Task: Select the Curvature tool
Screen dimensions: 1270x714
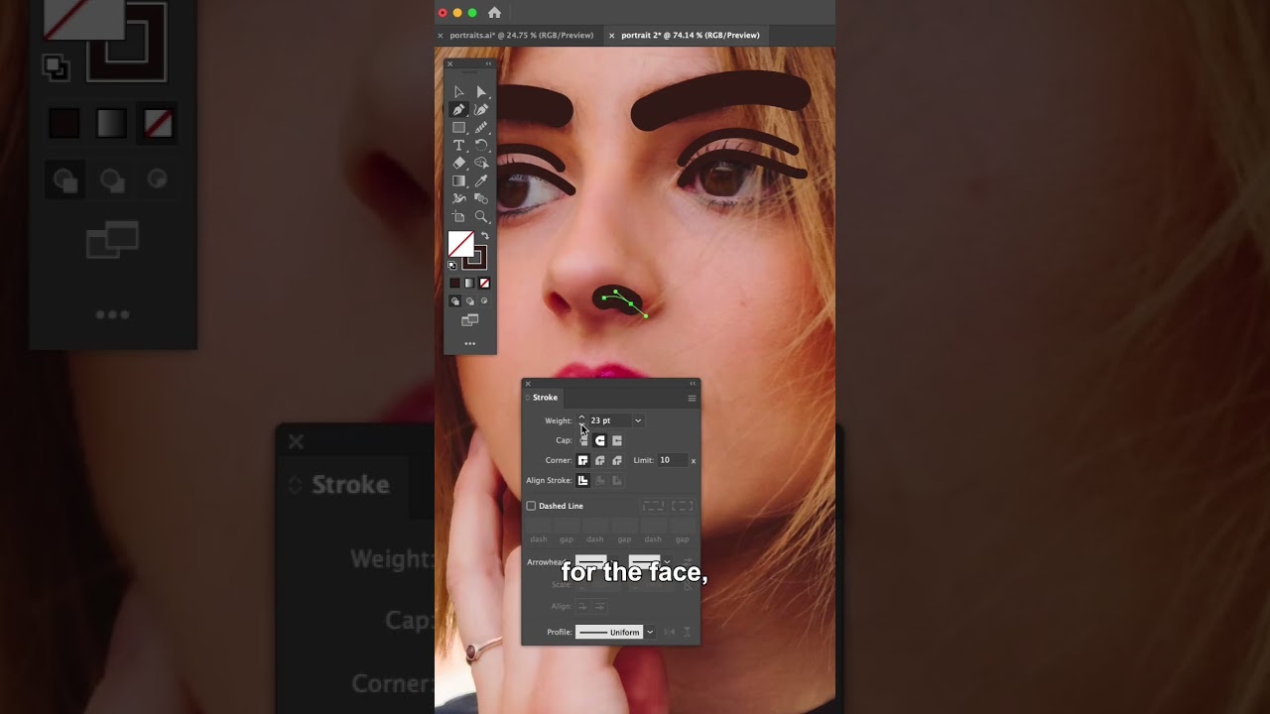Action: (x=481, y=110)
